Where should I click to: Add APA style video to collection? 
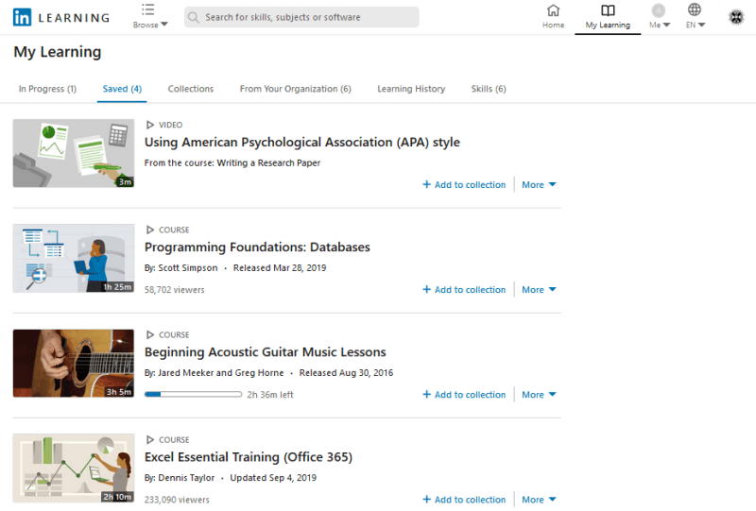click(464, 184)
